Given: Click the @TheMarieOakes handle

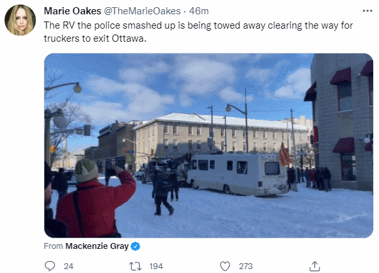Looking at the screenshot, I should pos(142,11).
